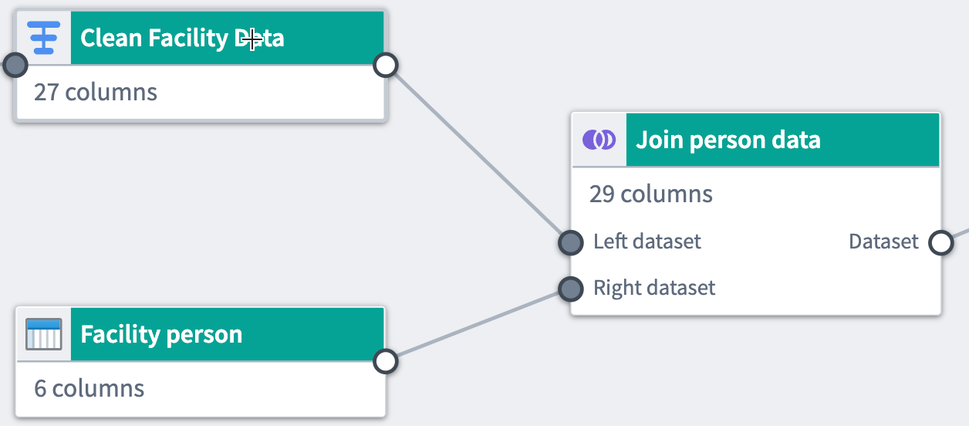Viewport: 969px width, 426px height.
Task: Select the Join person data node header
Action: pyautogui.click(x=756, y=140)
